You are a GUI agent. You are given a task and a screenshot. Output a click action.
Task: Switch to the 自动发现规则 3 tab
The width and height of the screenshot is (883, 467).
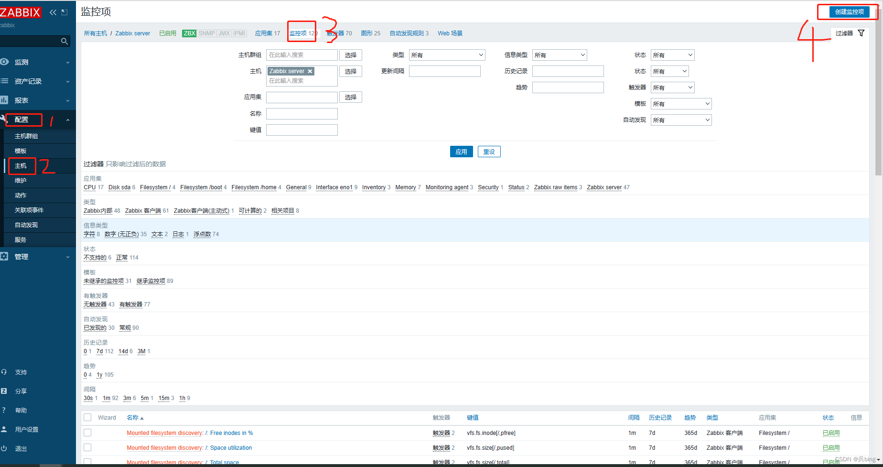pos(409,33)
